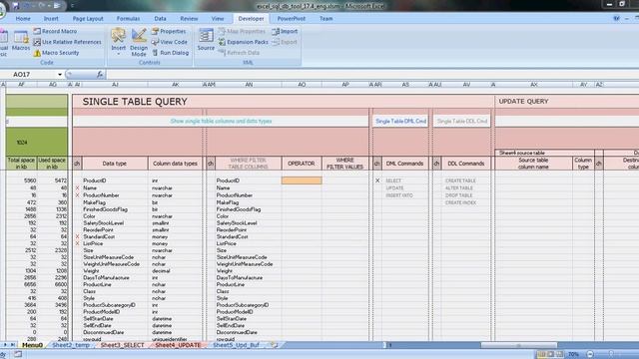
Task: Click the Record Macro icon
Action: click(x=37, y=31)
